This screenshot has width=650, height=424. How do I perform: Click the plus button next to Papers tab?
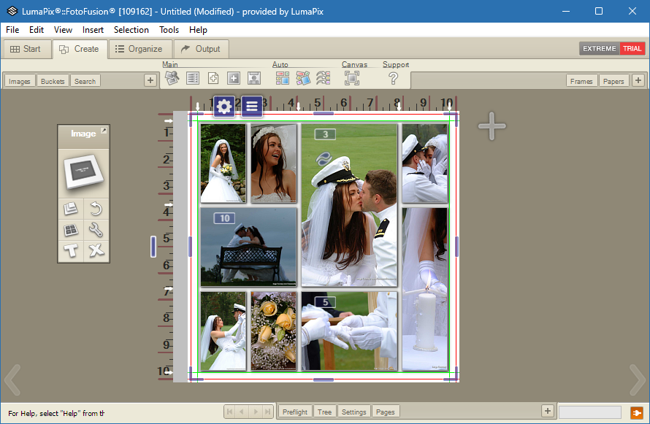638,80
